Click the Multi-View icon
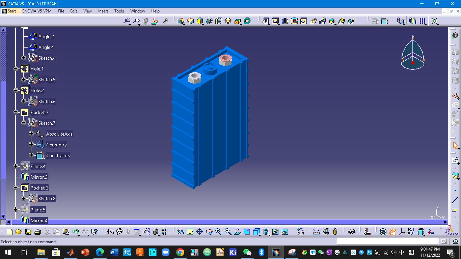The image size is (461, 259). tap(247, 232)
